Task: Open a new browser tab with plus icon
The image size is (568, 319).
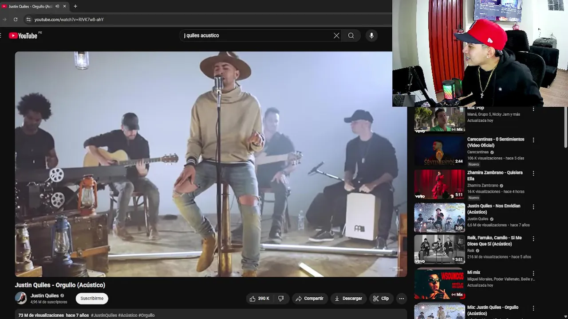Action: coord(75,6)
